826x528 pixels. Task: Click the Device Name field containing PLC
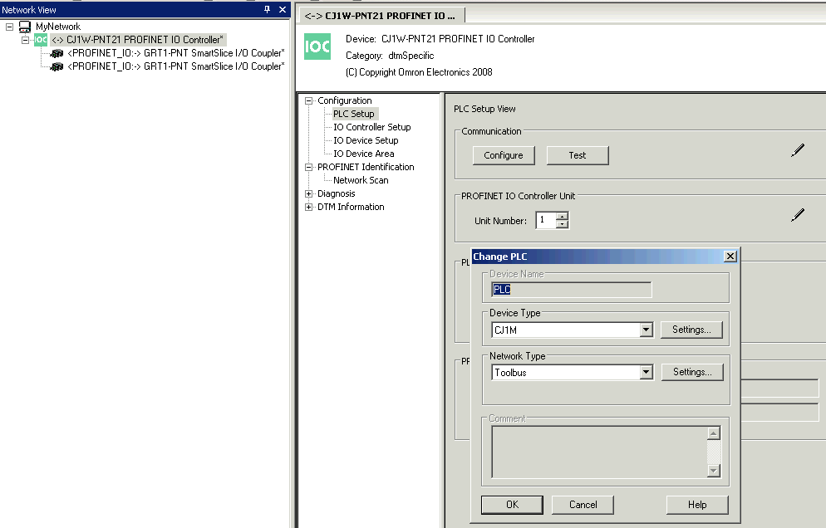tap(572, 290)
